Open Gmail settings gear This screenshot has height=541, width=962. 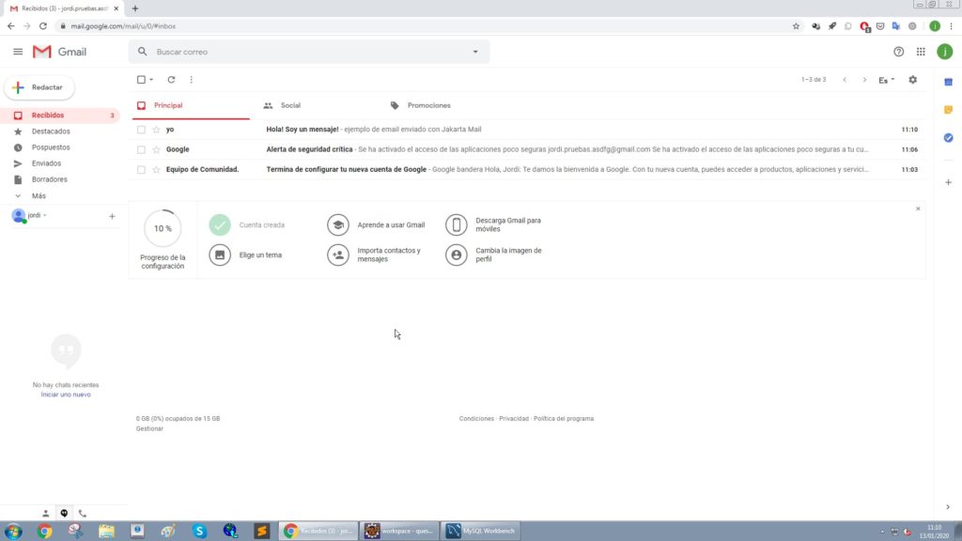pos(912,79)
